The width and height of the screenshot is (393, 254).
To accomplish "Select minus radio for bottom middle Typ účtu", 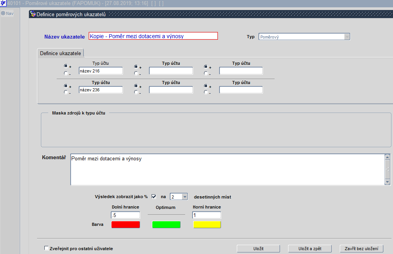I will click(136, 92).
